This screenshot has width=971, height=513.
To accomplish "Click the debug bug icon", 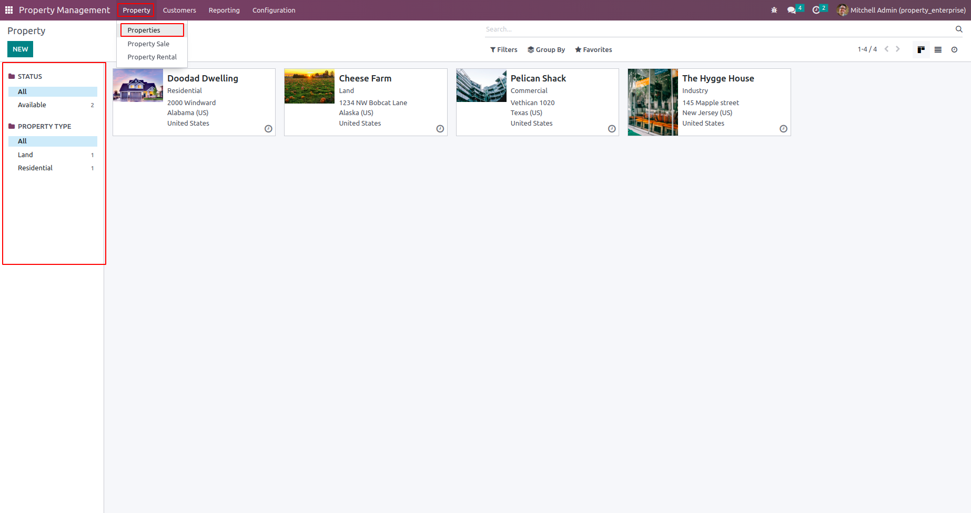I will pyautogui.click(x=774, y=10).
